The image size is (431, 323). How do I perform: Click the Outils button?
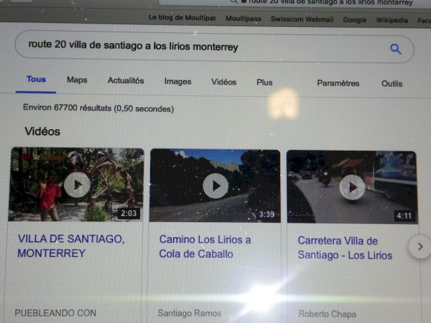(392, 83)
